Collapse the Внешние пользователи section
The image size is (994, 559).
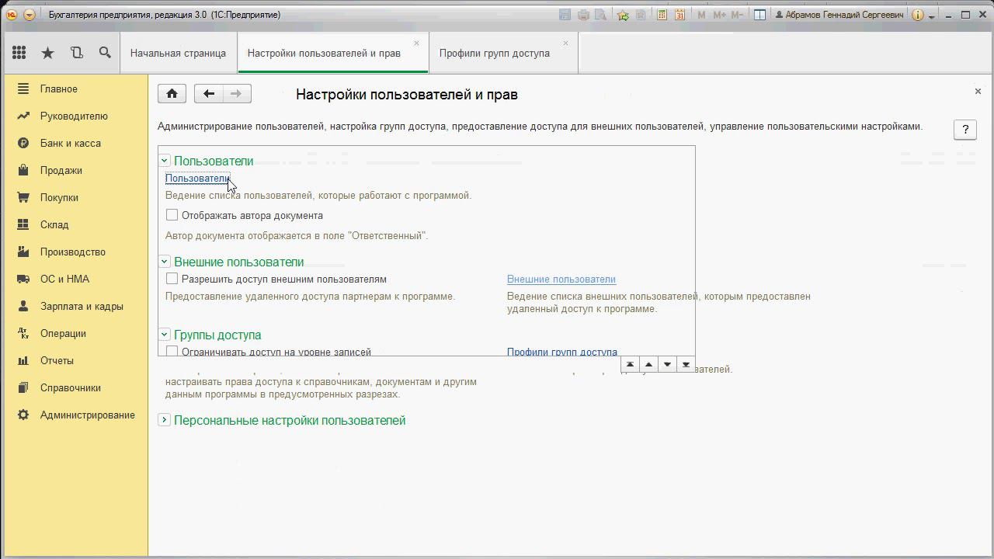coord(164,262)
